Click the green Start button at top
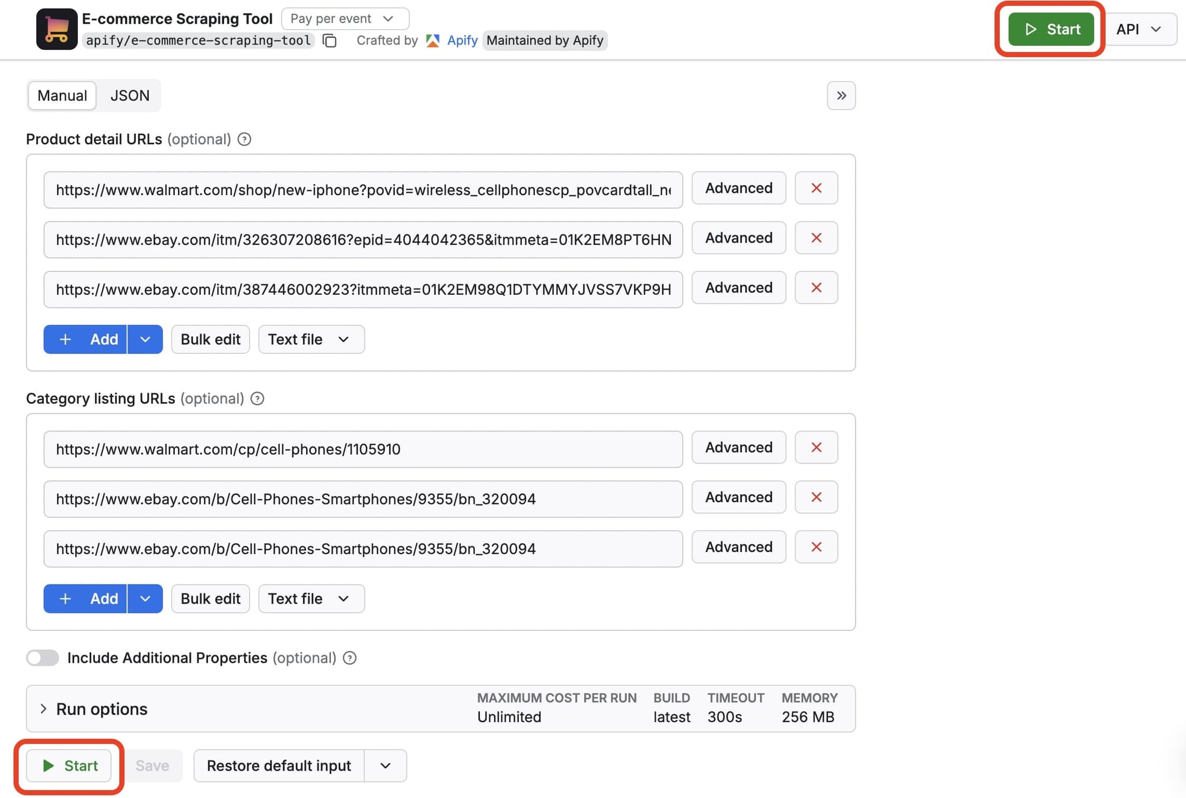 tap(1051, 29)
